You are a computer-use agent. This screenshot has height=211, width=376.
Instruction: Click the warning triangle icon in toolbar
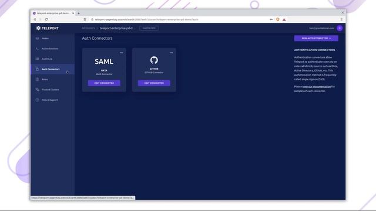(284, 19)
